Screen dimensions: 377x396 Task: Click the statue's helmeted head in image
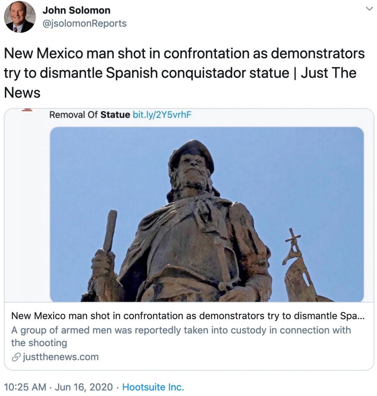(191, 167)
